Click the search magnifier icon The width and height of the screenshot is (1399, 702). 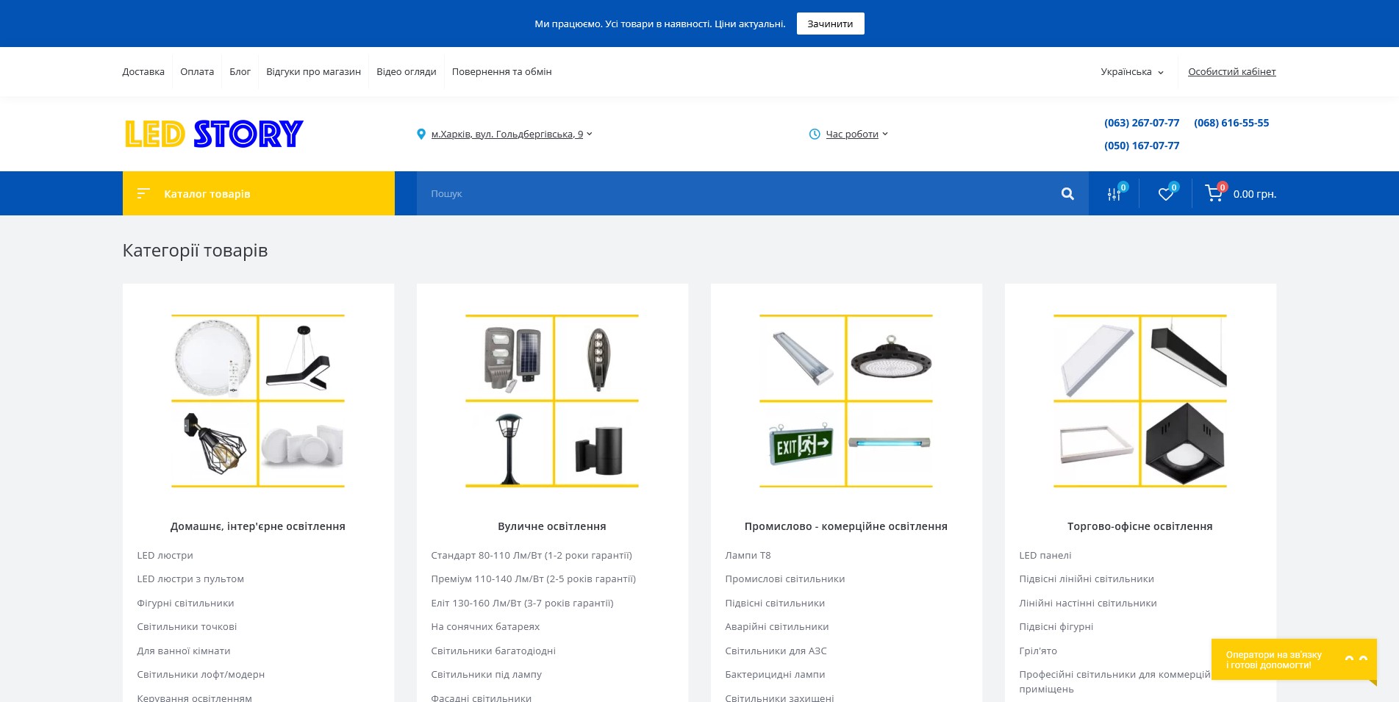[1067, 193]
